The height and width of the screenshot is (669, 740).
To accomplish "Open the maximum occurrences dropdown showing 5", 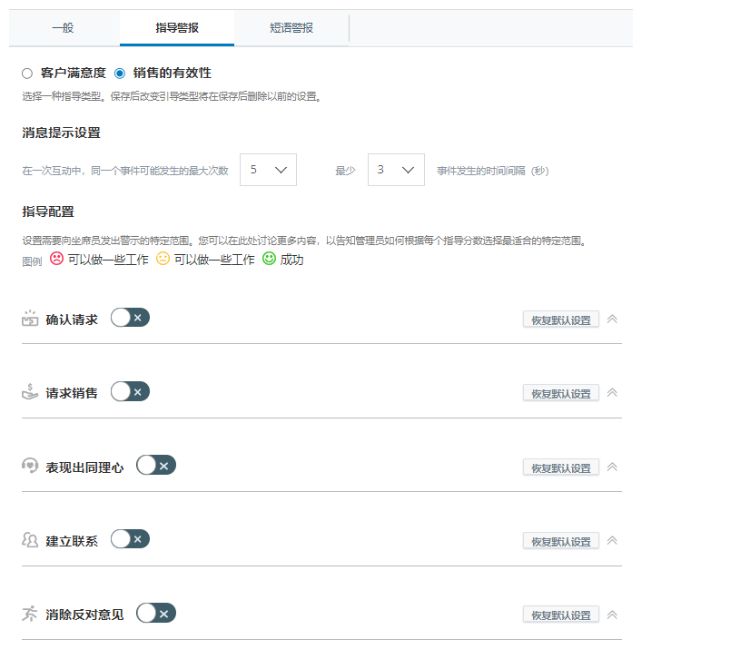I will [268, 170].
